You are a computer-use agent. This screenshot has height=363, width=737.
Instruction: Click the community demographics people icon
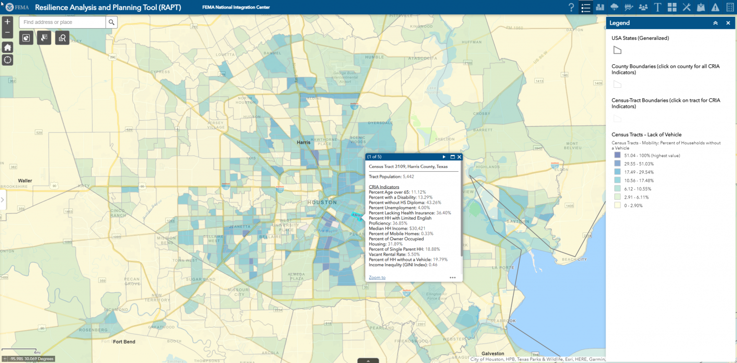643,7
